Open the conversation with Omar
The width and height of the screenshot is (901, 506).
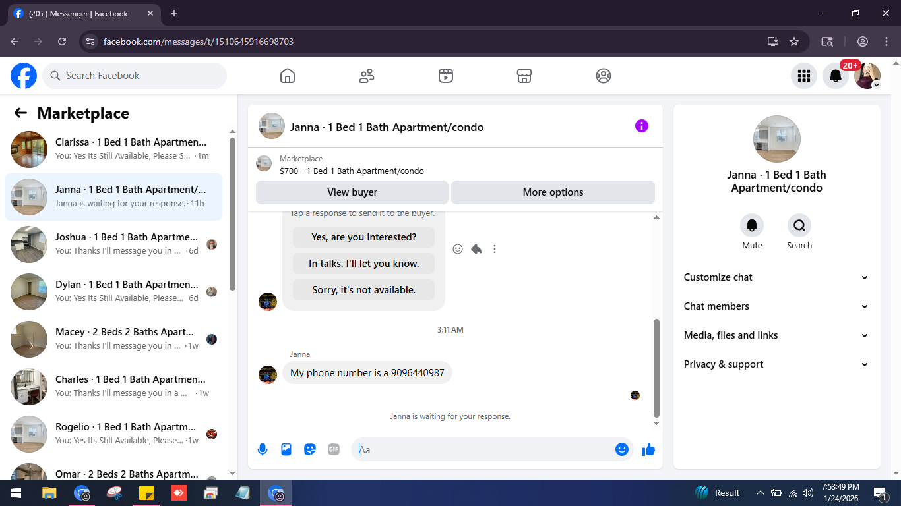(x=113, y=469)
